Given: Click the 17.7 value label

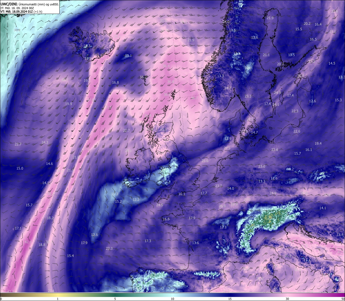Looking at the screenshot, I should (203, 193).
